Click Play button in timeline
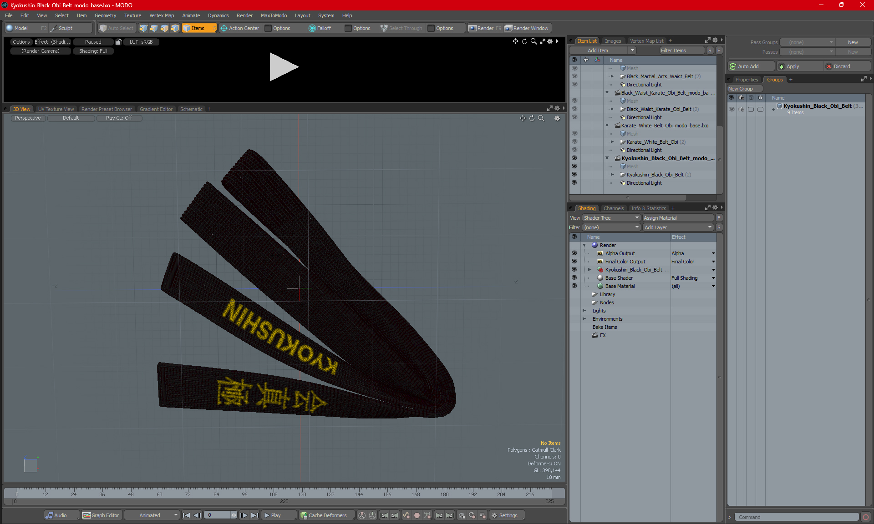The image size is (874, 524). (x=279, y=515)
